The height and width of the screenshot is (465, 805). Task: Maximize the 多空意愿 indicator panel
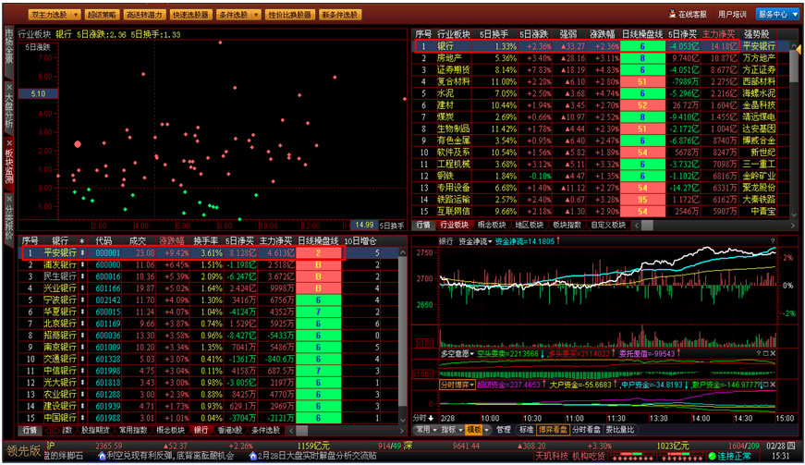point(765,354)
